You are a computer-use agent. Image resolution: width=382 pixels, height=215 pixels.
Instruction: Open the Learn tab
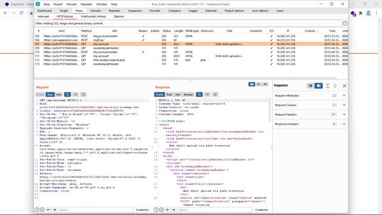280,11
